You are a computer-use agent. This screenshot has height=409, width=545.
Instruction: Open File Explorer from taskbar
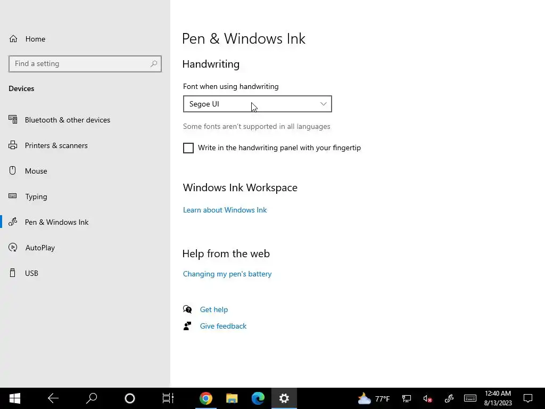232,398
